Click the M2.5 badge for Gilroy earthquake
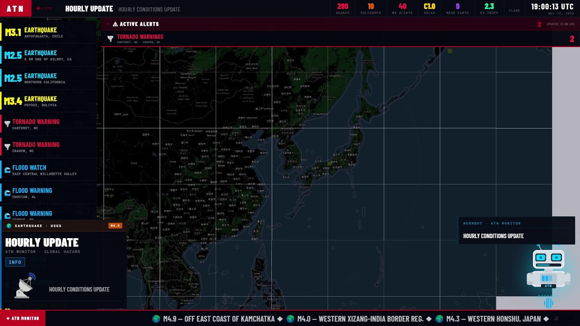580x326 pixels. click(13, 56)
